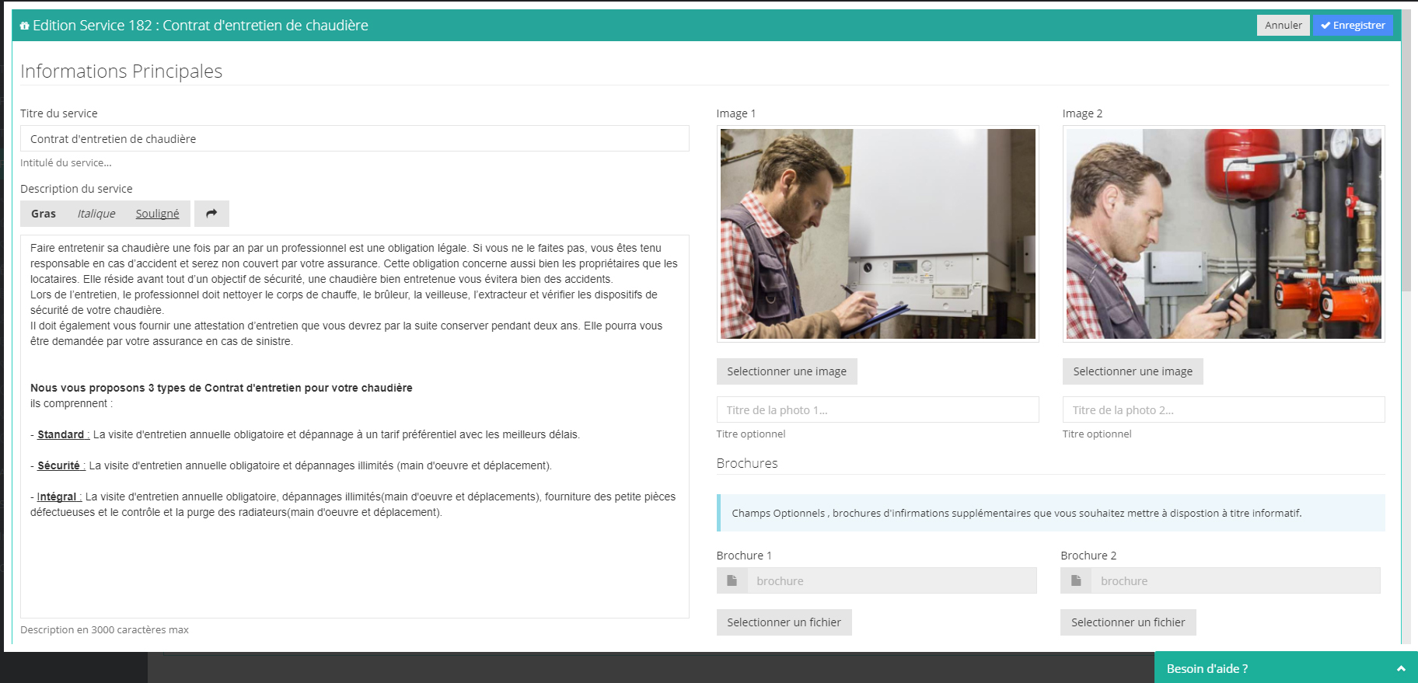This screenshot has width=1418, height=683.
Task: Apply Souligné underline formatting
Action: (x=157, y=214)
